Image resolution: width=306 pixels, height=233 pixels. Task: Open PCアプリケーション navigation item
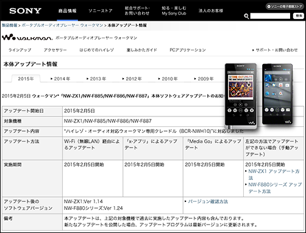tap(188, 50)
